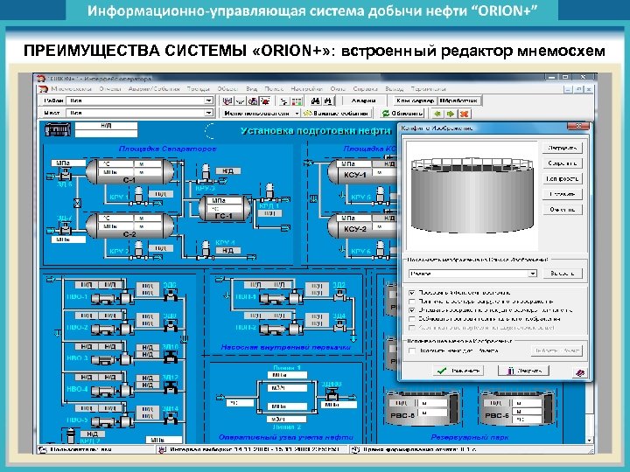Click the МПа value field above С-1
Viewport: 630px width, 472px height.
pos(68,163)
